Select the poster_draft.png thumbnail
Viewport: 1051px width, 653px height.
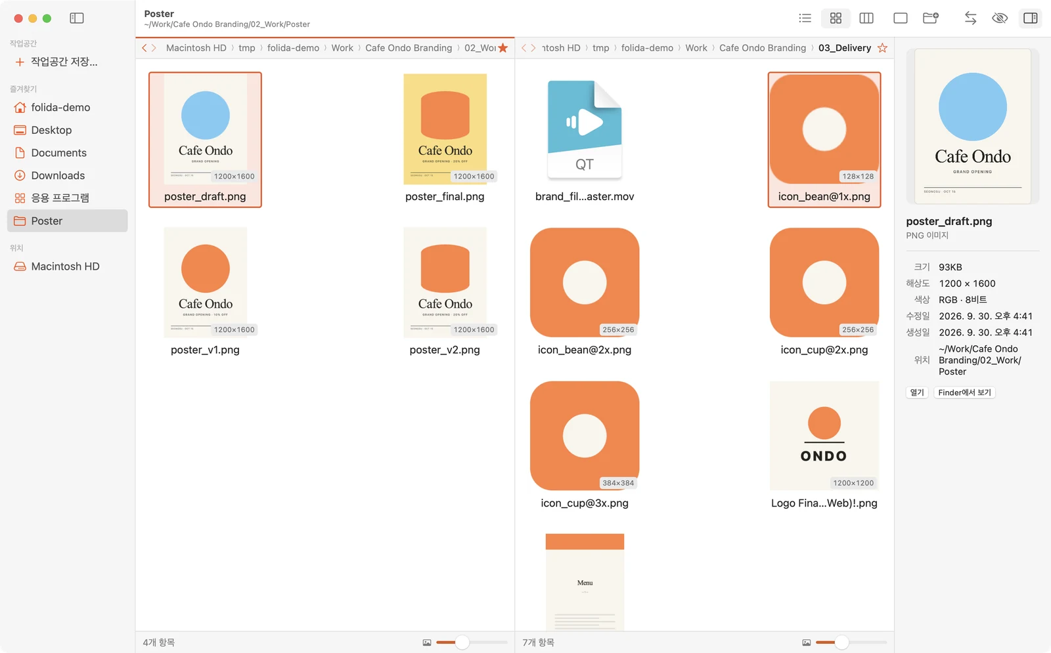(x=205, y=129)
